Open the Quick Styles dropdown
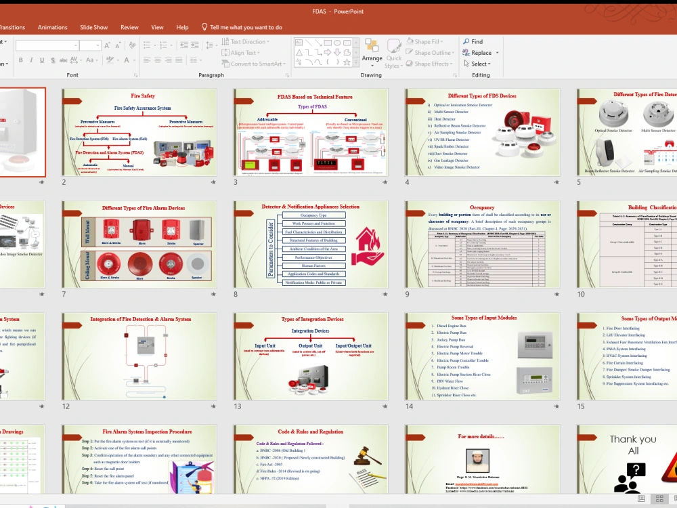The height and width of the screenshot is (508, 677). click(x=394, y=54)
